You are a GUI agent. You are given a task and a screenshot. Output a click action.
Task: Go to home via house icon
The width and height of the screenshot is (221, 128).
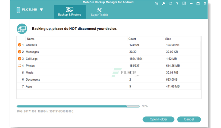[x=171, y=3]
